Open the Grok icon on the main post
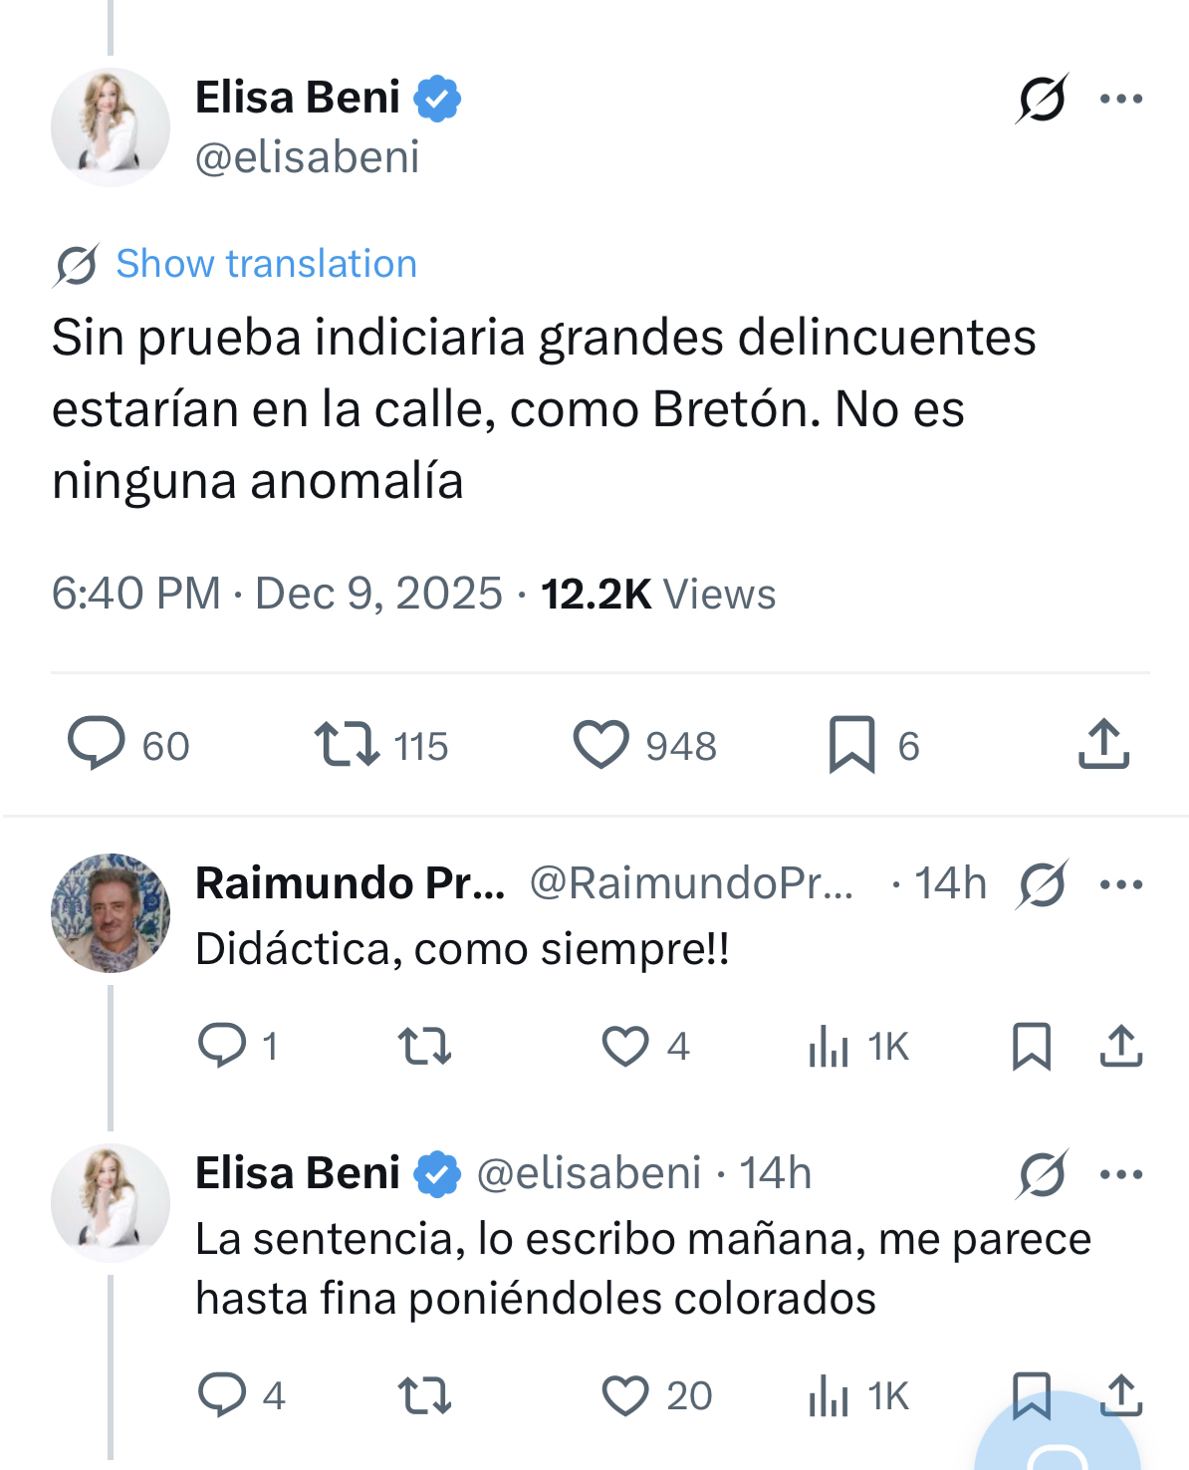 point(1042,99)
